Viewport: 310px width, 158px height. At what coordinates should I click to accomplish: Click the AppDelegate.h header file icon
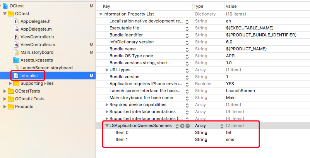pos(16,21)
